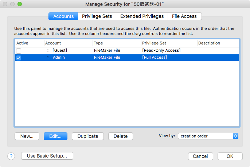Click the help question mark icon
The image size is (250, 167).
pyautogui.click(x=11, y=156)
